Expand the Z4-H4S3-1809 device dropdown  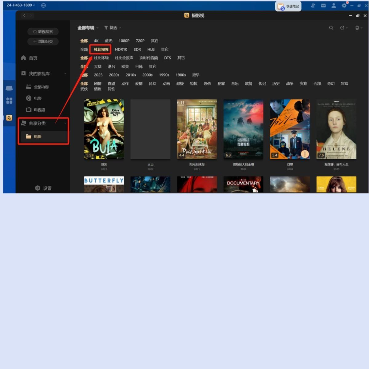click(x=21, y=5)
